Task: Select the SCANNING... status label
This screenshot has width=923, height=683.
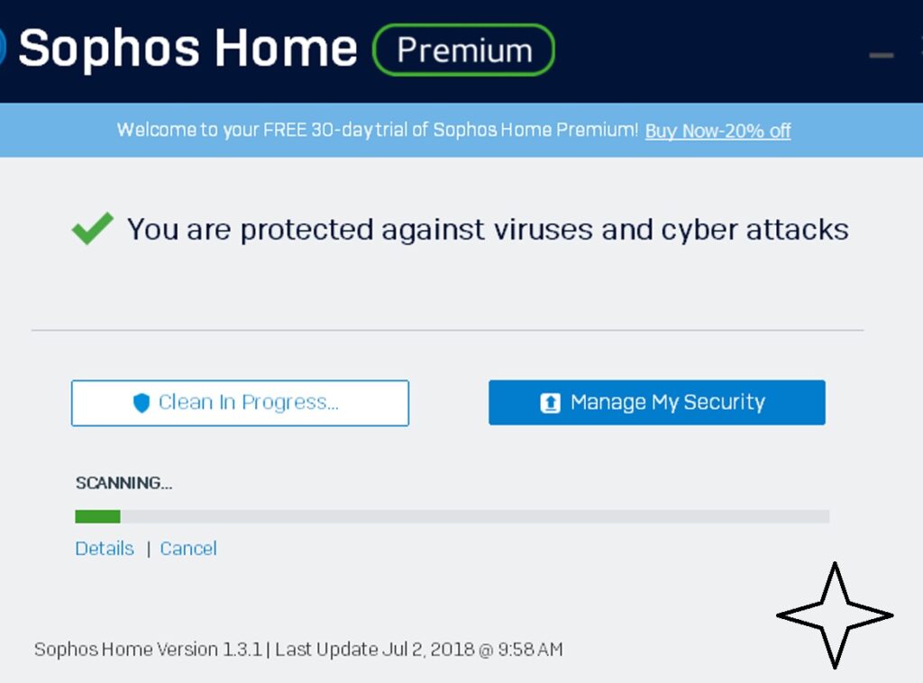Action: click(123, 483)
